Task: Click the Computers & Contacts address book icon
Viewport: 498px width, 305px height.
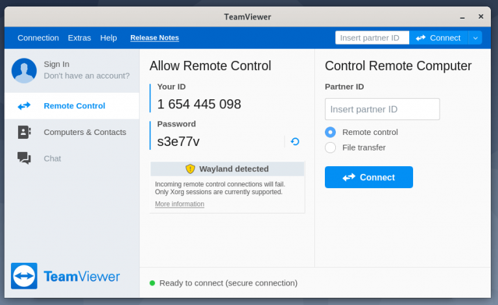Action: 24,132
